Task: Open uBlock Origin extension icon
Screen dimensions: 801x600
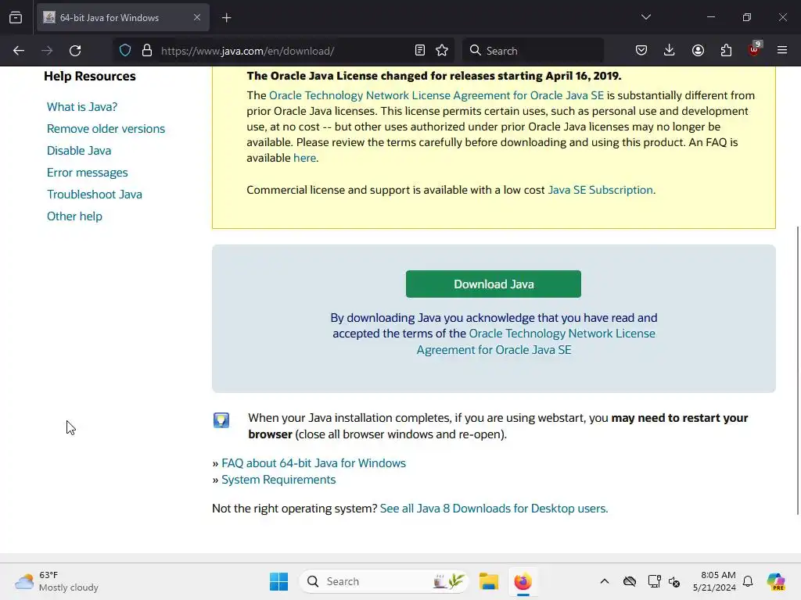Action: [755, 49]
